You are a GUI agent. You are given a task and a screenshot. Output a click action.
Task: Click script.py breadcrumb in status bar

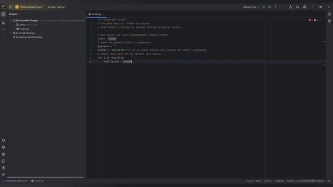pyautogui.click(x=37, y=181)
